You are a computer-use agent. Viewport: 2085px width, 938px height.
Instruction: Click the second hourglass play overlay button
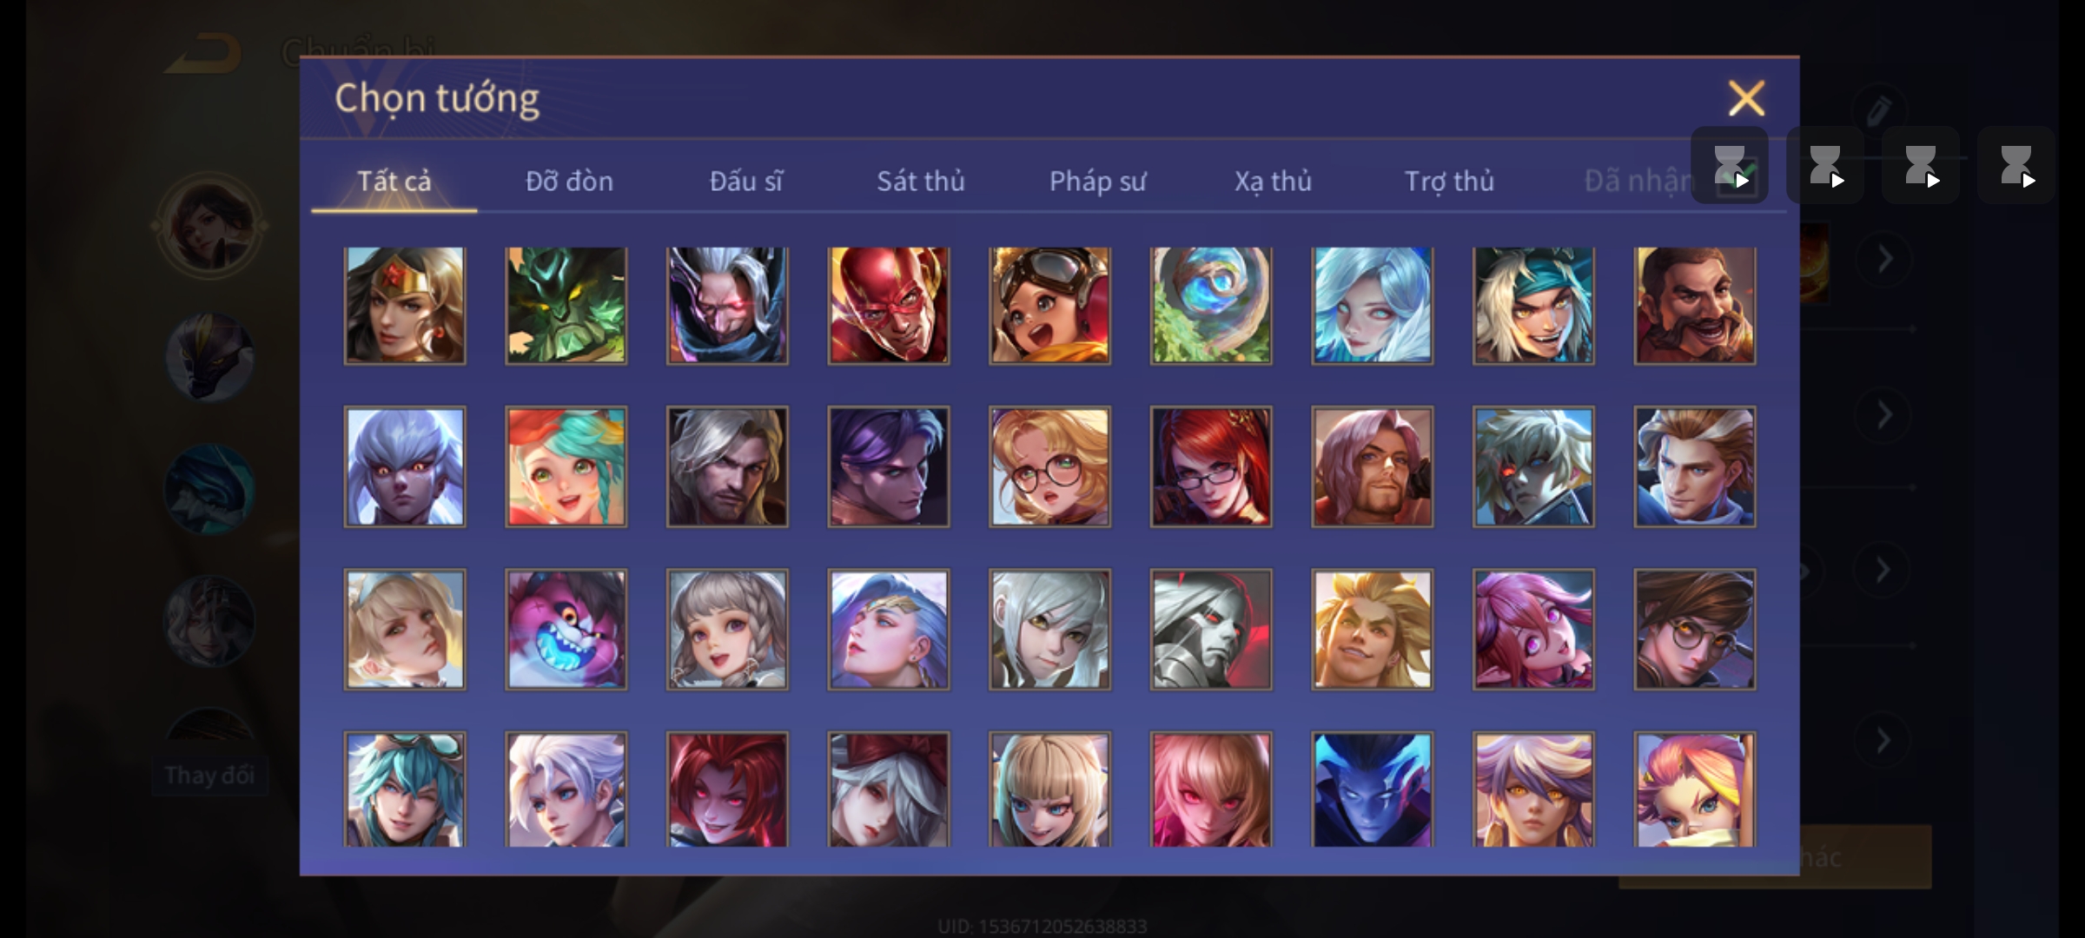point(1825,165)
